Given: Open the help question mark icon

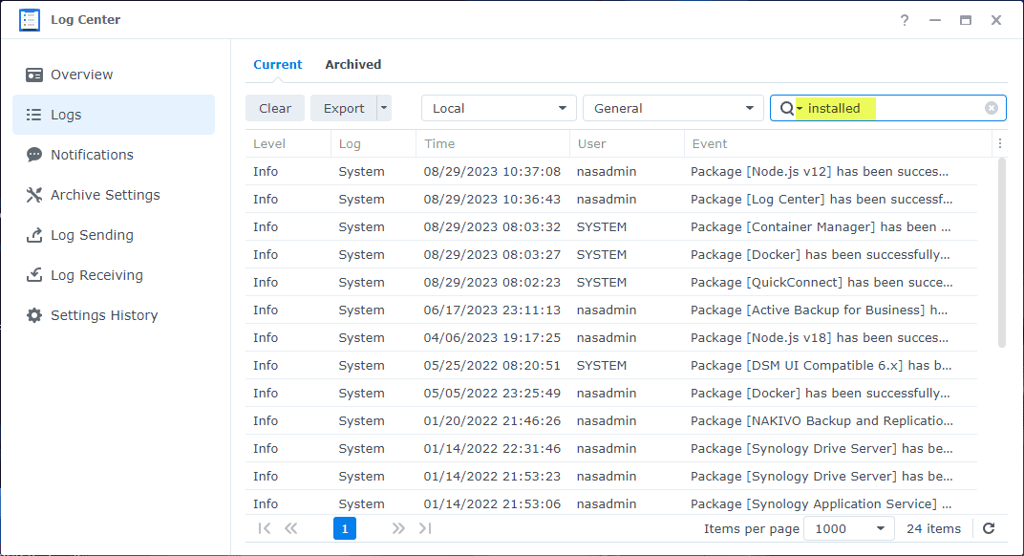Looking at the screenshot, I should point(905,20).
